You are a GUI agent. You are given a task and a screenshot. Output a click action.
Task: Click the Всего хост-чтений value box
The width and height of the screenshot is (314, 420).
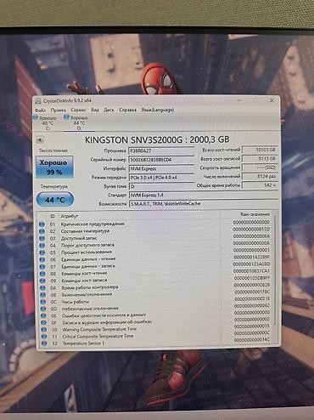(260, 150)
